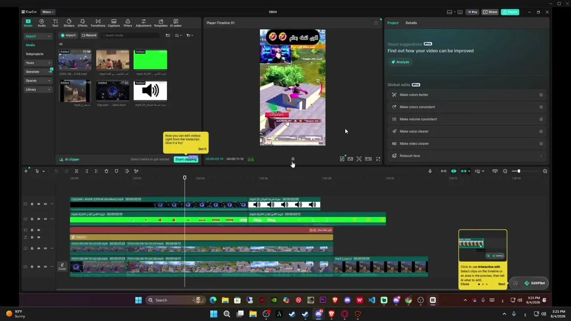Lock the Ogryzek track
The width and height of the screenshot is (571, 321).
[x=32, y=204]
